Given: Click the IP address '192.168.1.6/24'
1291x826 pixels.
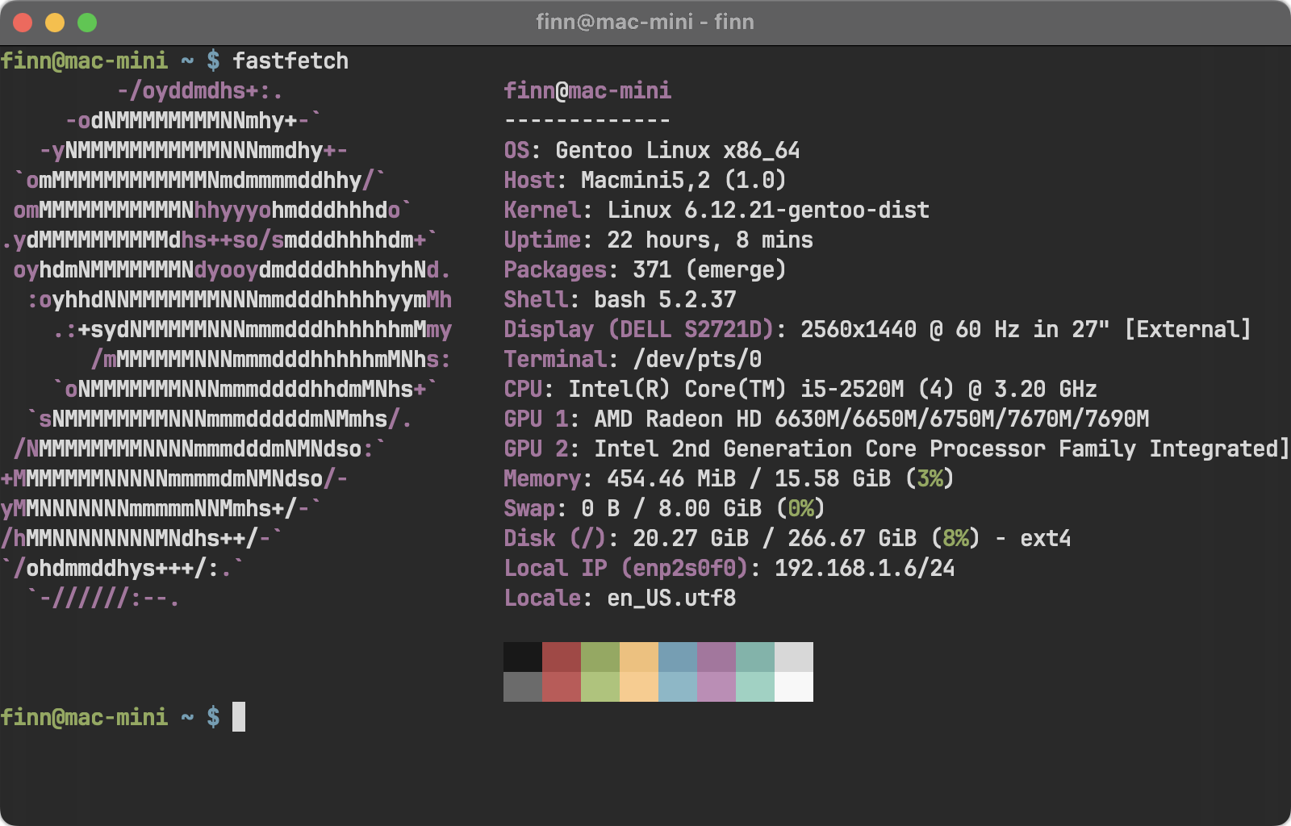Looking at the screenshot, I should (x=865, y=568).
